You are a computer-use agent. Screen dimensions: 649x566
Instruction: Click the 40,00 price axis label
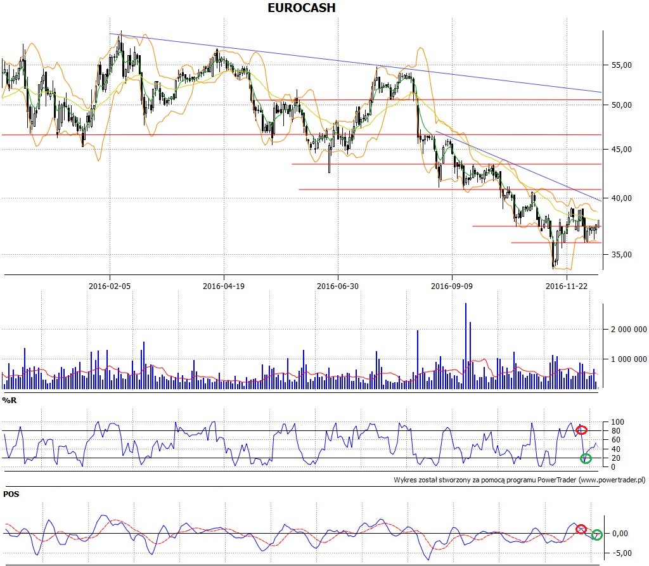[x=622, y=198]
